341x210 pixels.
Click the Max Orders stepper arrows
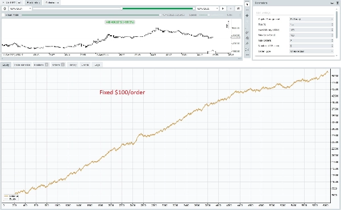[x=332, y=41]
